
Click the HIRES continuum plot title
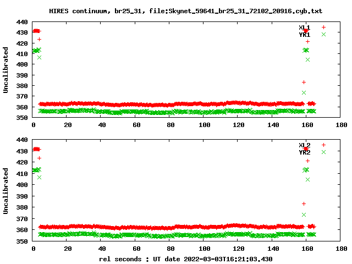[186, 11]
